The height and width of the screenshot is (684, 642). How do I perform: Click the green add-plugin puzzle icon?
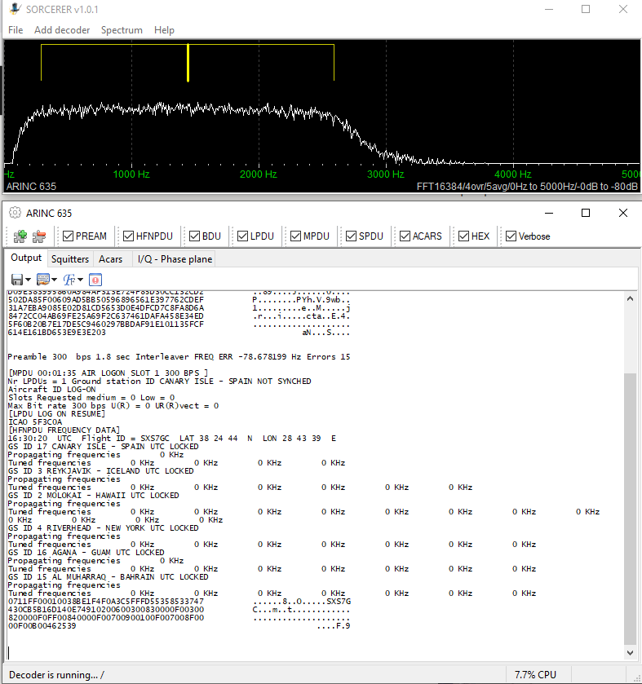pyautogui.click(x=20, y=236)
